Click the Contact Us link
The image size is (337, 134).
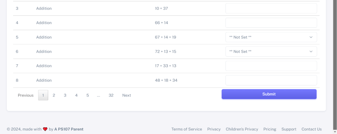tap(311, 129)
